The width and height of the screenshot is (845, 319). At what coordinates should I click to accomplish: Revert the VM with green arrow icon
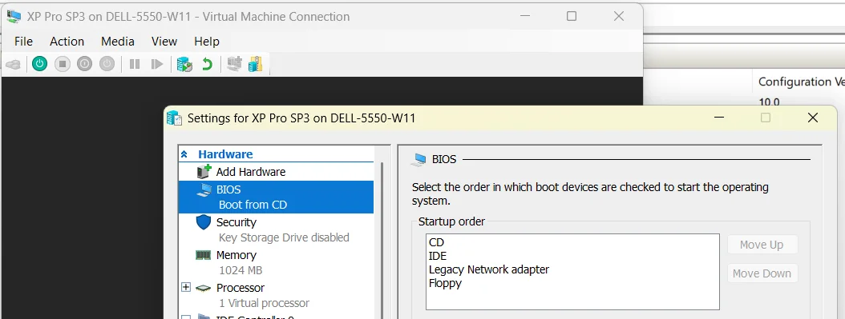point(207,65)
